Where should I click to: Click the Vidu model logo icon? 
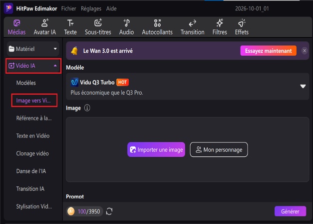coord(74,82)
